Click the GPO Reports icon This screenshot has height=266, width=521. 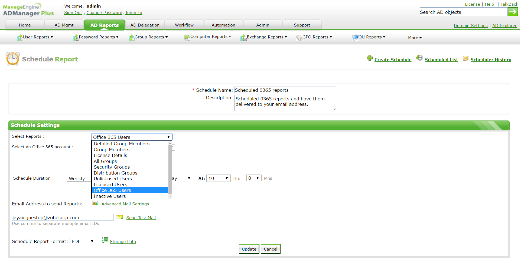click(x=299, y=38)
